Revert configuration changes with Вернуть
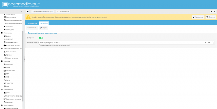Screen dimensions: 217x109 (x=210, y=17)
